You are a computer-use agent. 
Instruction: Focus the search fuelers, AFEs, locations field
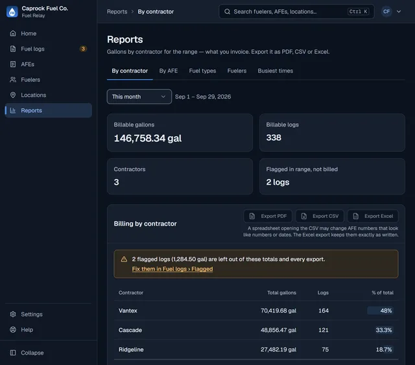296,12
